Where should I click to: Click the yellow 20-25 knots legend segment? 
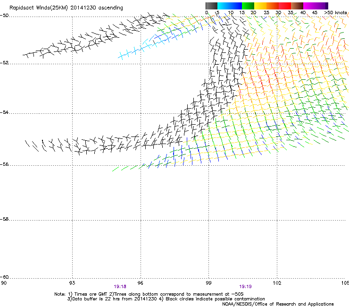(x=260, y=6)
